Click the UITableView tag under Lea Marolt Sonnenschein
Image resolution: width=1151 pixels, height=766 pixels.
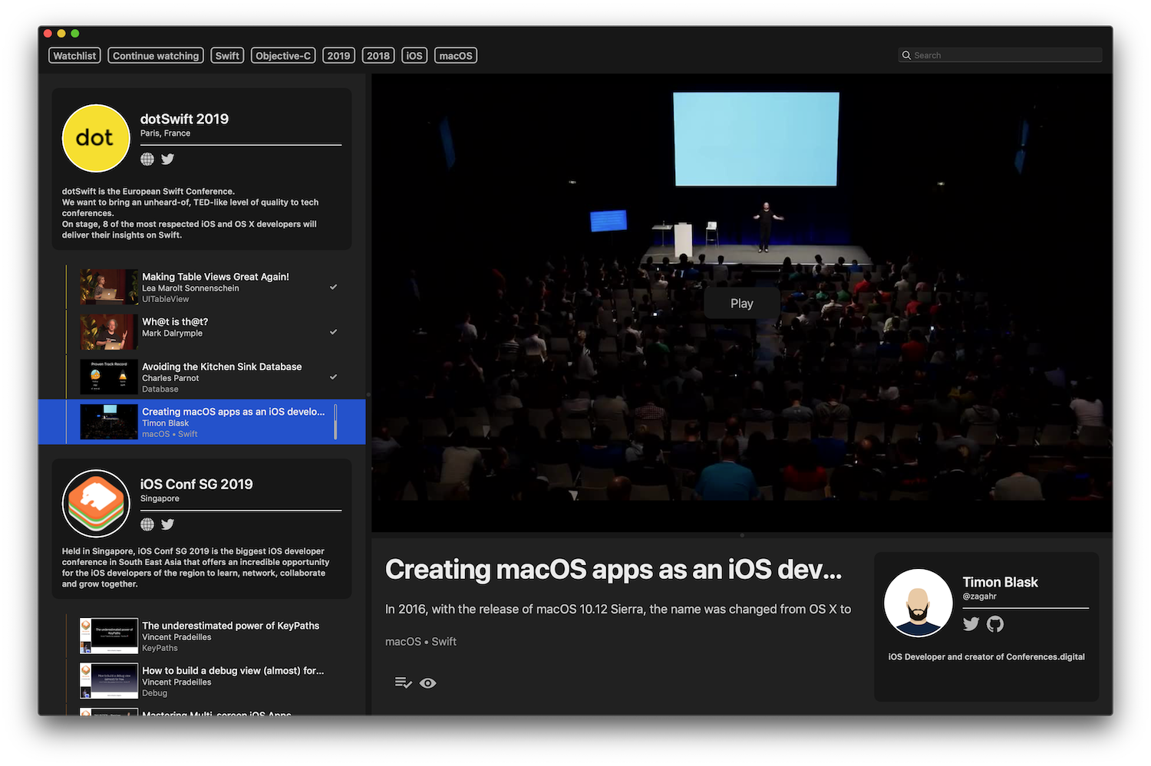[165, 299]
